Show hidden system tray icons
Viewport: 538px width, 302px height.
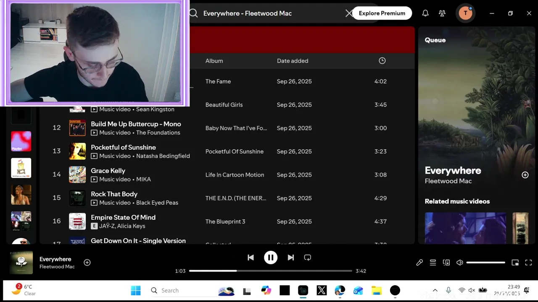click(x=435, y=290)
